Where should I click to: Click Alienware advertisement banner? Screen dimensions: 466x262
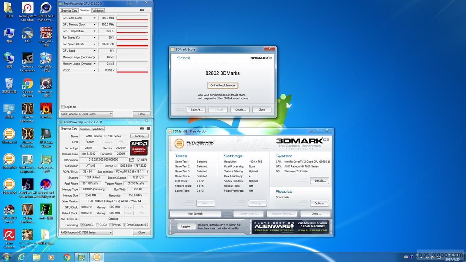[x=291, y=227]
